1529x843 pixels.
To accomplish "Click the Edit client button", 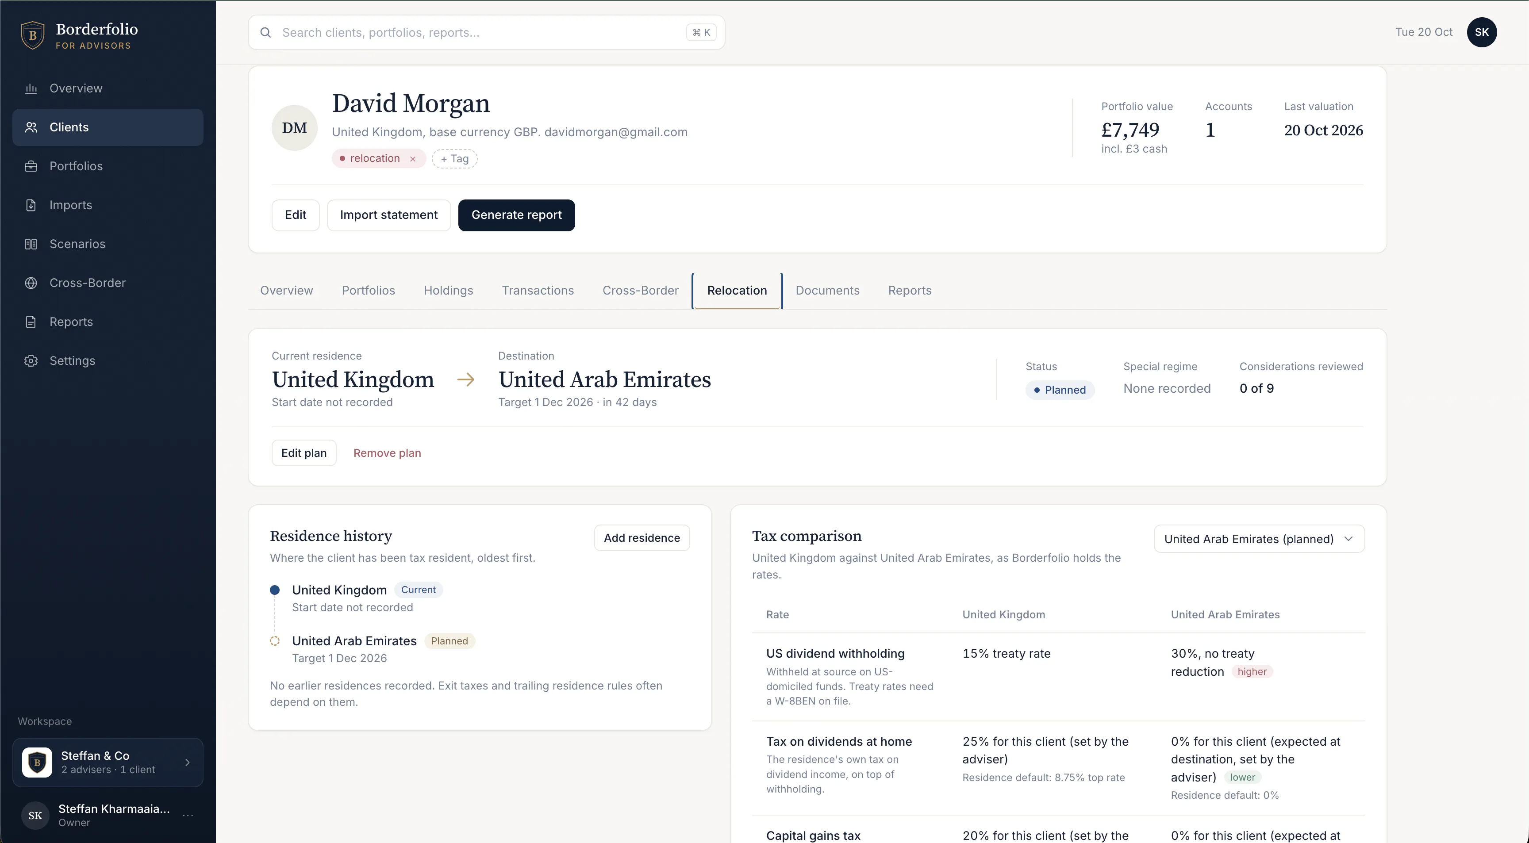I will tap(296, 215).
